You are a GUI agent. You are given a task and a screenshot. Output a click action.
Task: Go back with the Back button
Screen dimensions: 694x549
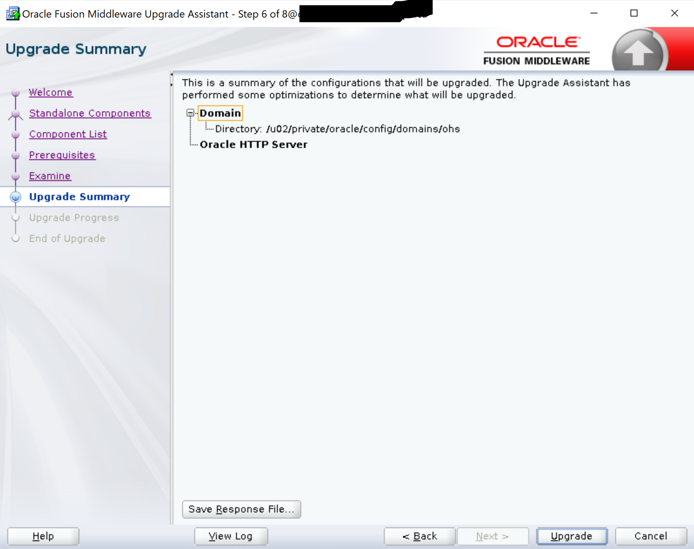[x=419, y=536]
